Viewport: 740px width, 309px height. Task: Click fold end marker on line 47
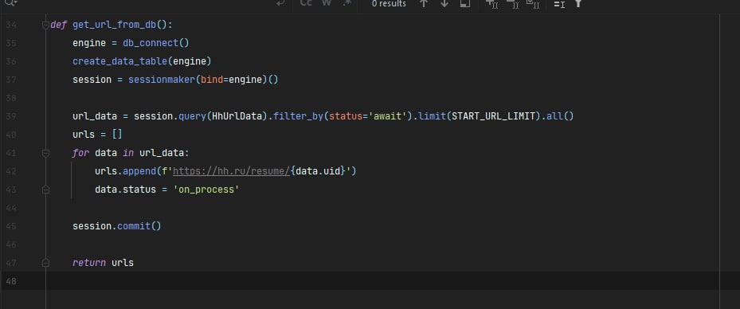click(x=45, y=263)
